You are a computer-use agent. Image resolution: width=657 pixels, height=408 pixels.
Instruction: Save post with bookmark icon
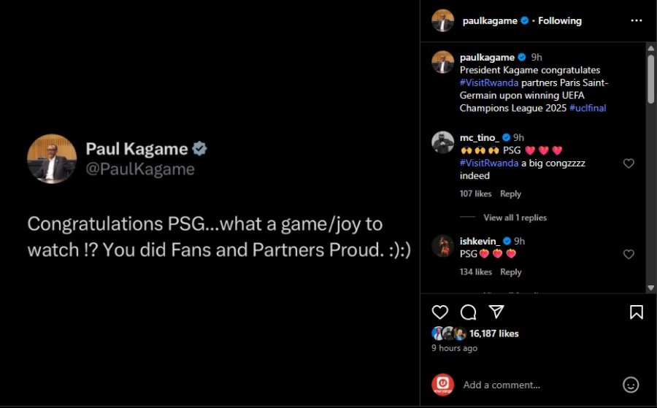(x=637, y=312)
